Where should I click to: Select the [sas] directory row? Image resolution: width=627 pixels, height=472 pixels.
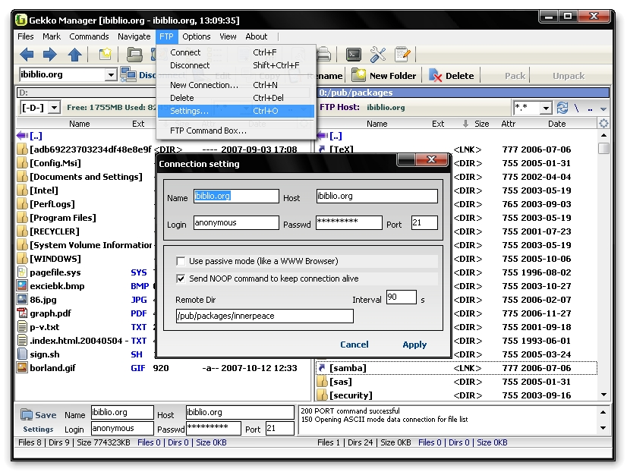[456, 382]
